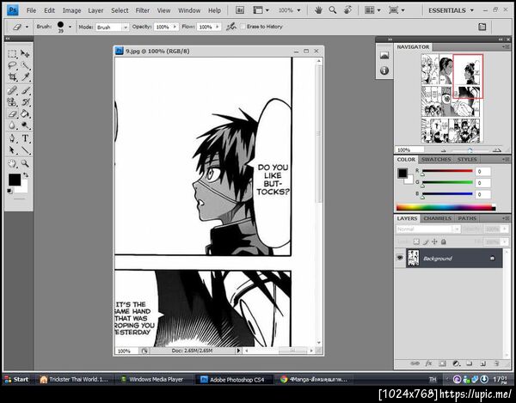This screenshot has width=516, height=403.
Task: Select the Line tool
Action: pyautogui.click(x=25, y=150)
